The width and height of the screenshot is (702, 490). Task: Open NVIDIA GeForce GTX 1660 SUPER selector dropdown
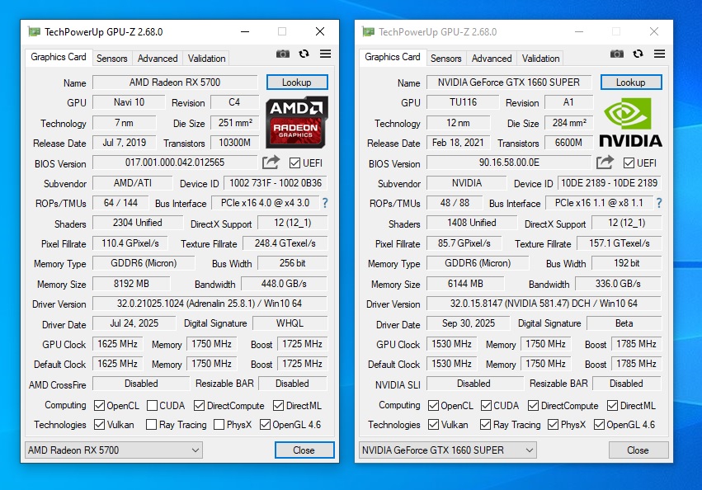448,450
